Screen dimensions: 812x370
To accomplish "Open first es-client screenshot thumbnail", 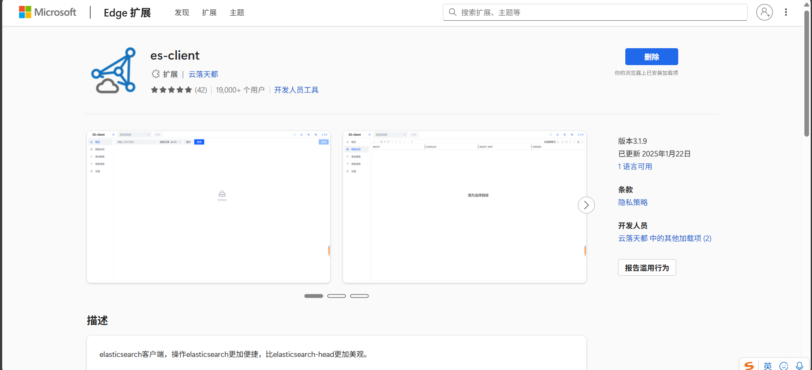I will click(x=208, y=207).
